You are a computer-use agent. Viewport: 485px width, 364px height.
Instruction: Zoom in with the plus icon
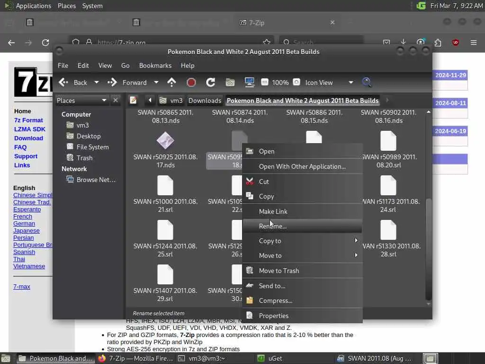tap(296, 82)
